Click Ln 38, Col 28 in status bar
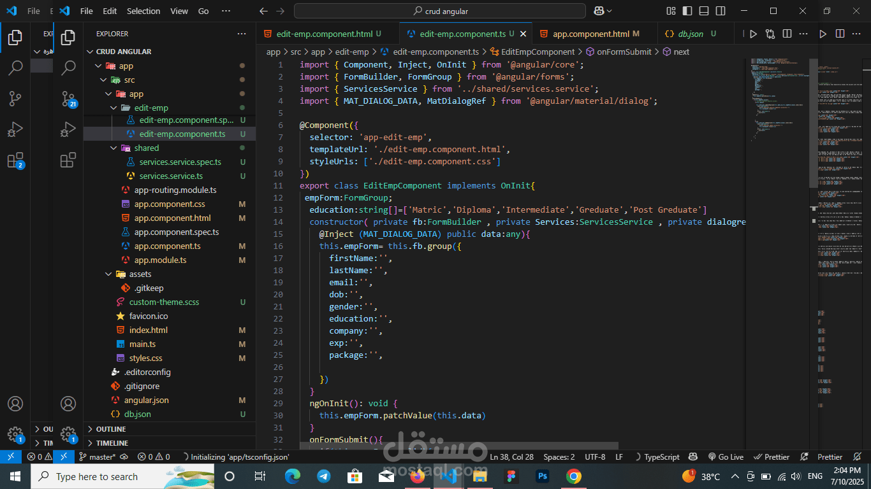 [x=511, y=457]
